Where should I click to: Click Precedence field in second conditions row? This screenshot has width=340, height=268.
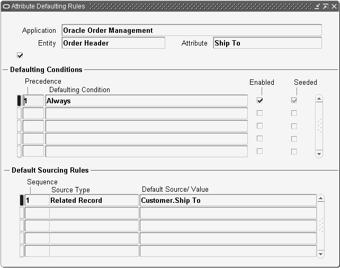click(33, 113)
